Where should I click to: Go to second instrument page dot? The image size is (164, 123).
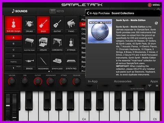[52, 71]
